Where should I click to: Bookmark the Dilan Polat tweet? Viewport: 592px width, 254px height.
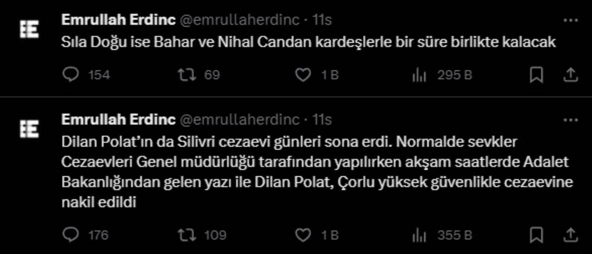[x=536, y=235]
